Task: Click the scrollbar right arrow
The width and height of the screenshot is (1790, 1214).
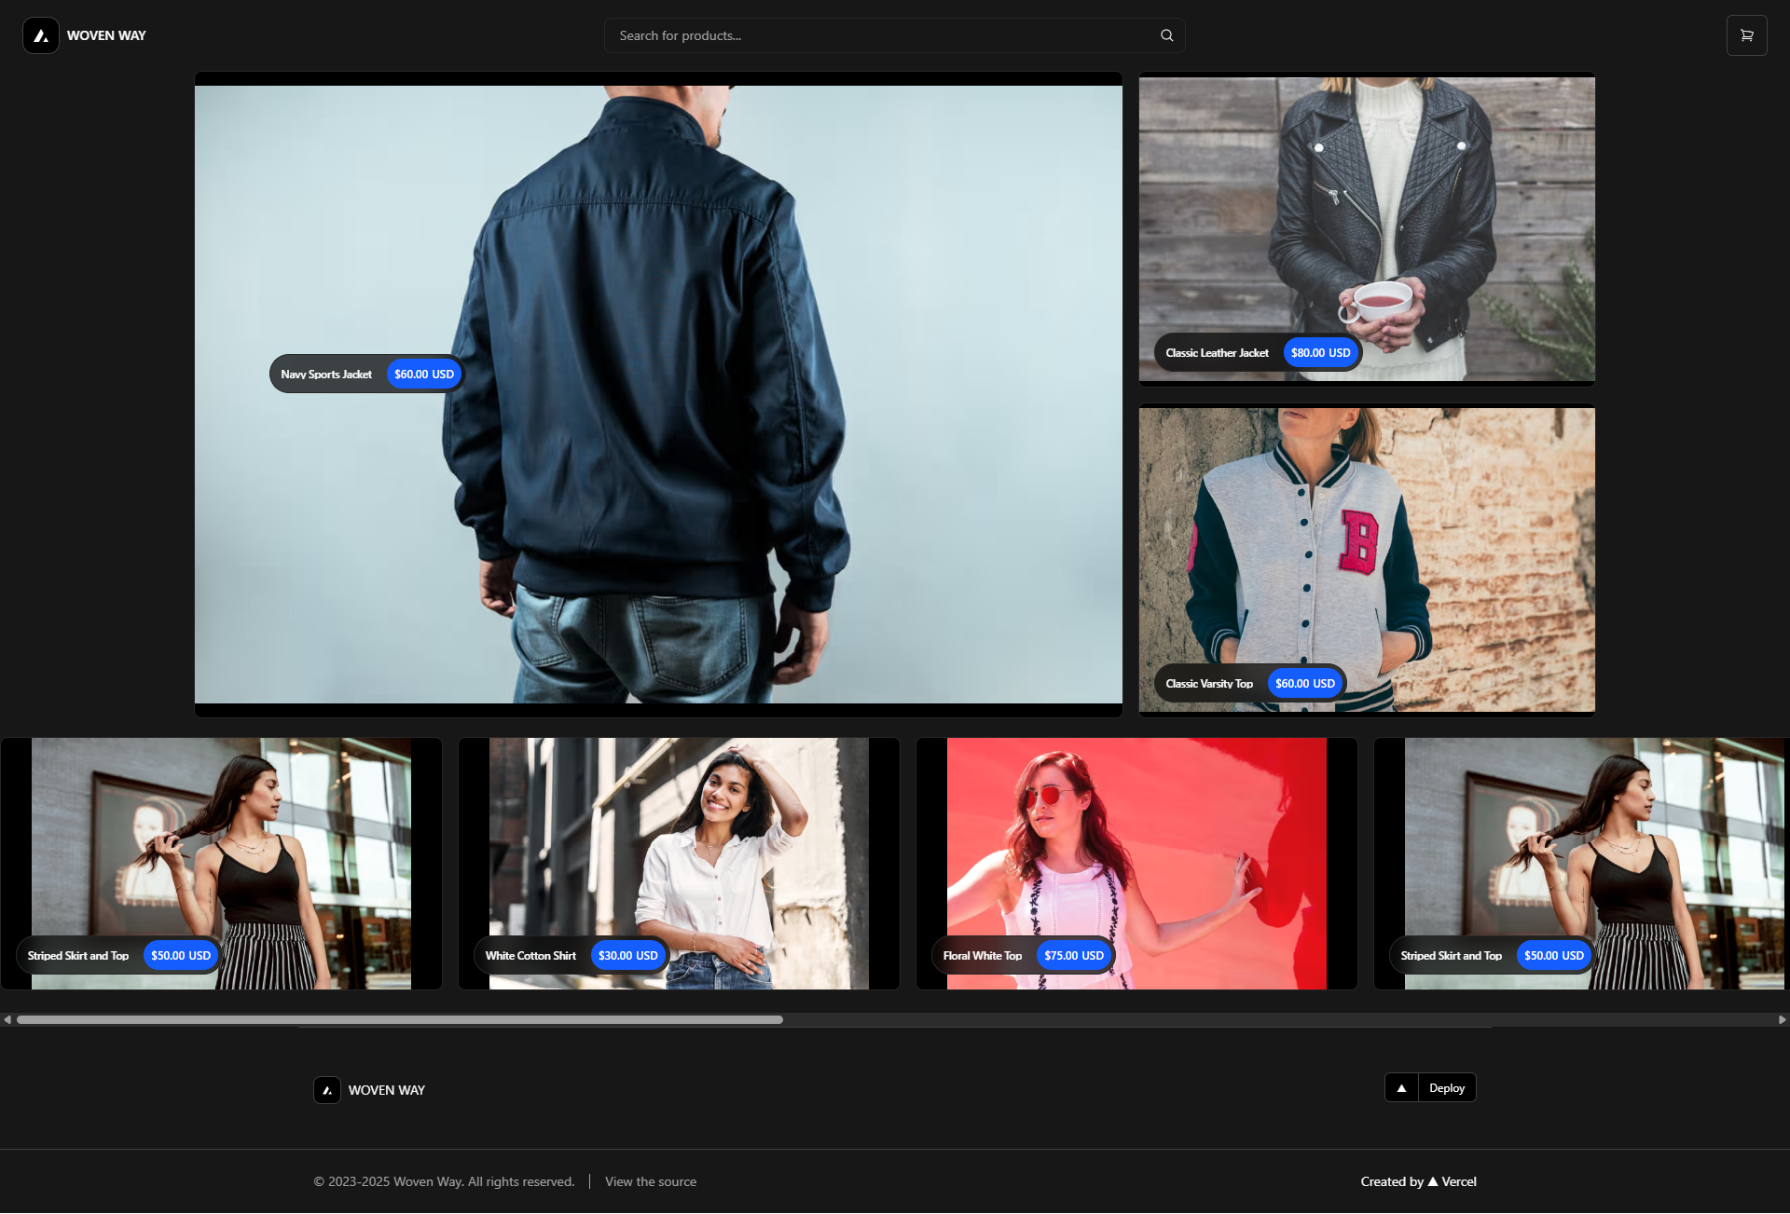Action: 1782,1020
